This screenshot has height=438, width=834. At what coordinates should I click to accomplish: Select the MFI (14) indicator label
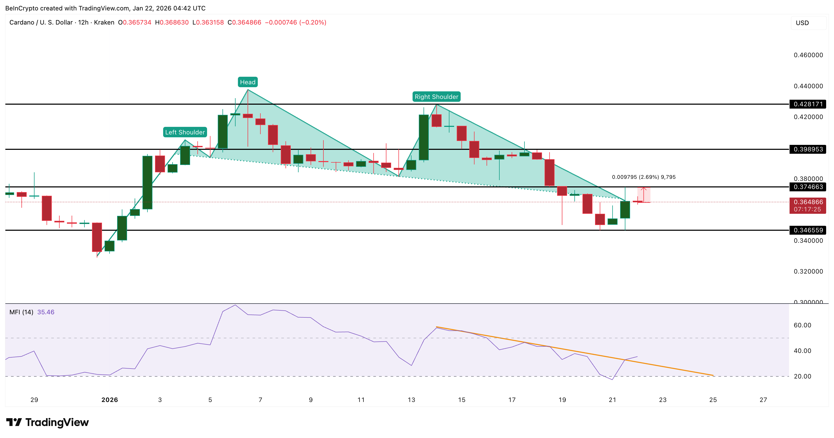coord(22,312)
